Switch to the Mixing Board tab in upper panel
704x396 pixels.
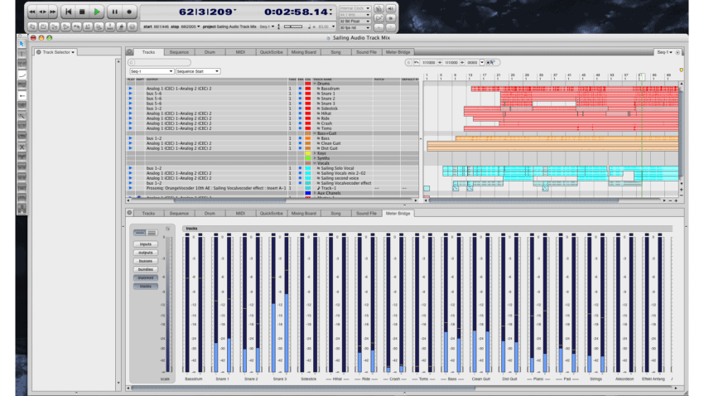[303, 51]
